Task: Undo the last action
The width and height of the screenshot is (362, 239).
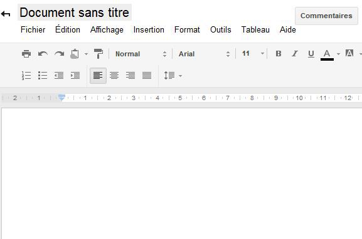Action: point(43,54)
